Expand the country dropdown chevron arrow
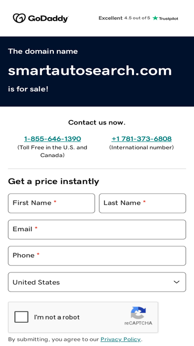Image resolution: width=194 pixels, height=346 pixels. [x=176, y=282]
